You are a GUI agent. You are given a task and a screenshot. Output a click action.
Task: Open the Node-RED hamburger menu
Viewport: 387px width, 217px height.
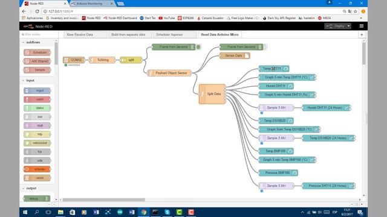(362, 26)
